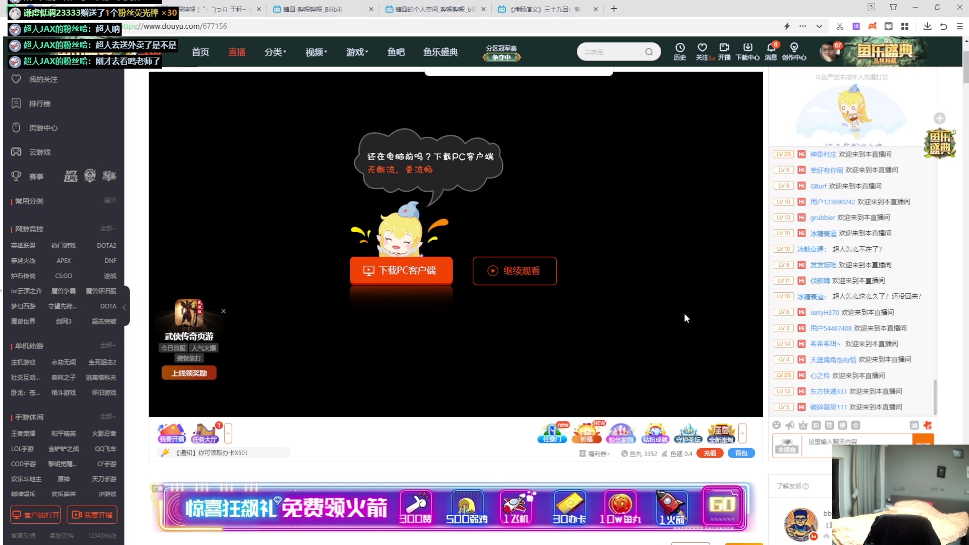Screen dimensions: 969x545
Task: Go to 首页 in the navigation
Action: (200, 52)
